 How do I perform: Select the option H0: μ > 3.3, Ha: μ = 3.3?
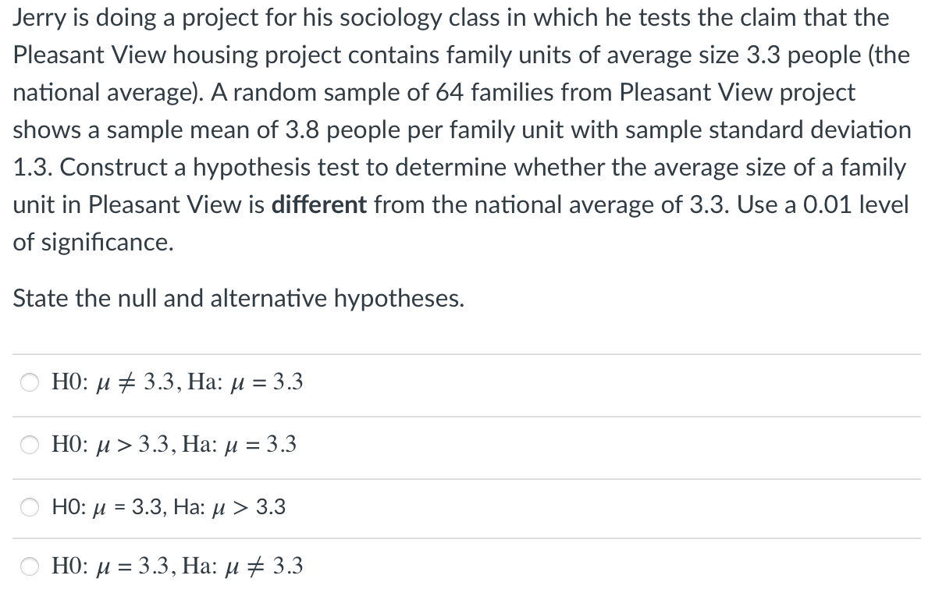tap(173, 443)
